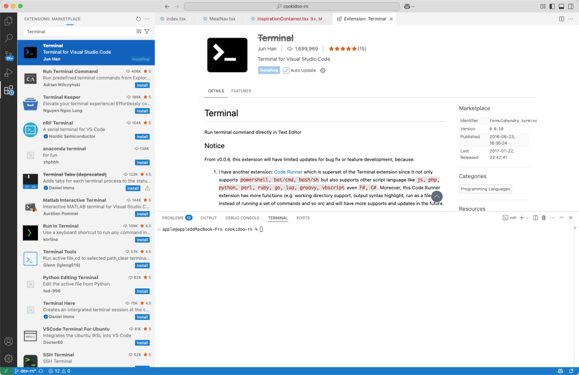Switch to the FEATURES tab
The width and height of the screenshot is (579, 375).
coord(241,91)
